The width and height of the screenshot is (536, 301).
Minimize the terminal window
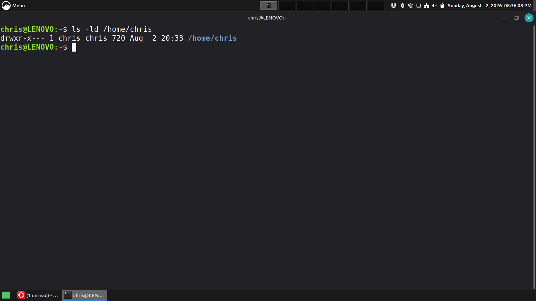[504, 18]
